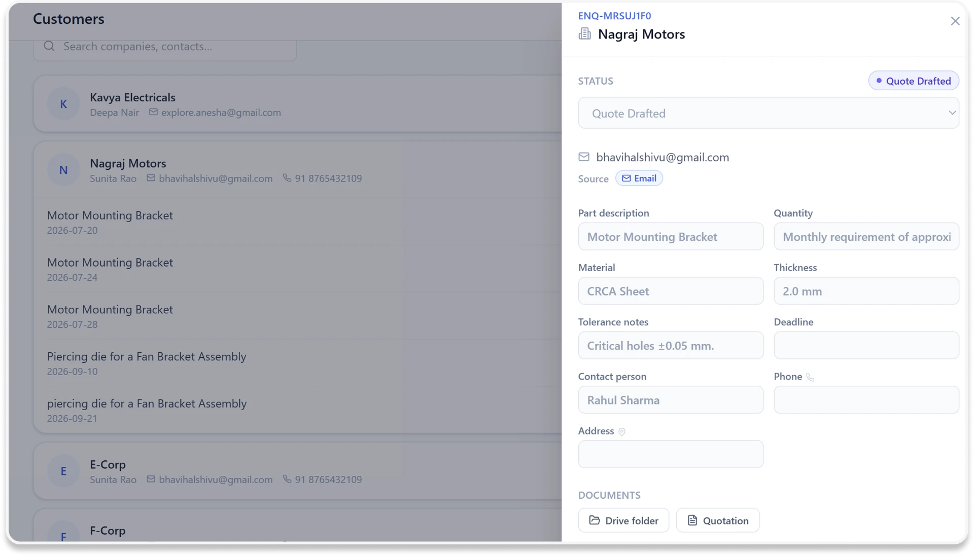
Task: Select Motor Mounting Bracket enquiry dated 2026-07-28
Action: (304, 316)
